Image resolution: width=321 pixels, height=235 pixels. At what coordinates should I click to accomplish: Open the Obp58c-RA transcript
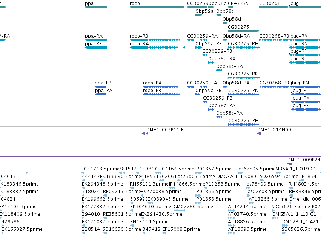(219, 70)
